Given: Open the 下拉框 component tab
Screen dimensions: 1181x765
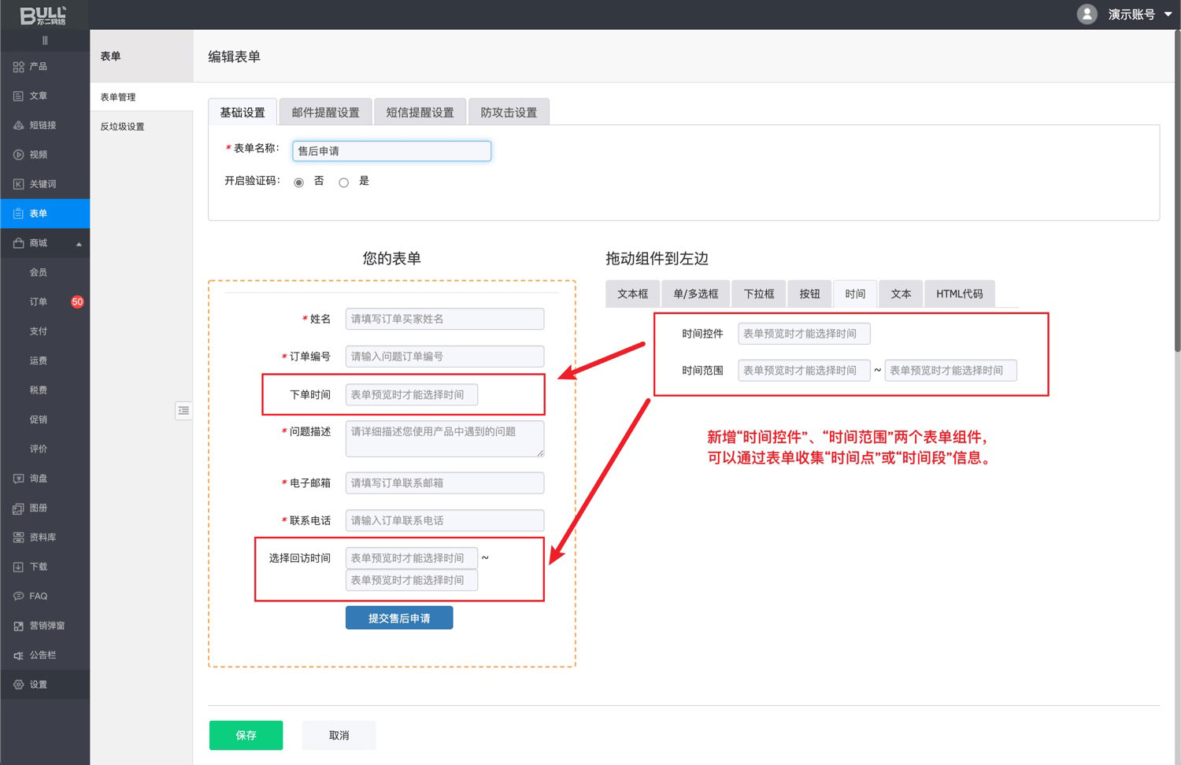Looking at the screenshot, I should tap(759, 294).
